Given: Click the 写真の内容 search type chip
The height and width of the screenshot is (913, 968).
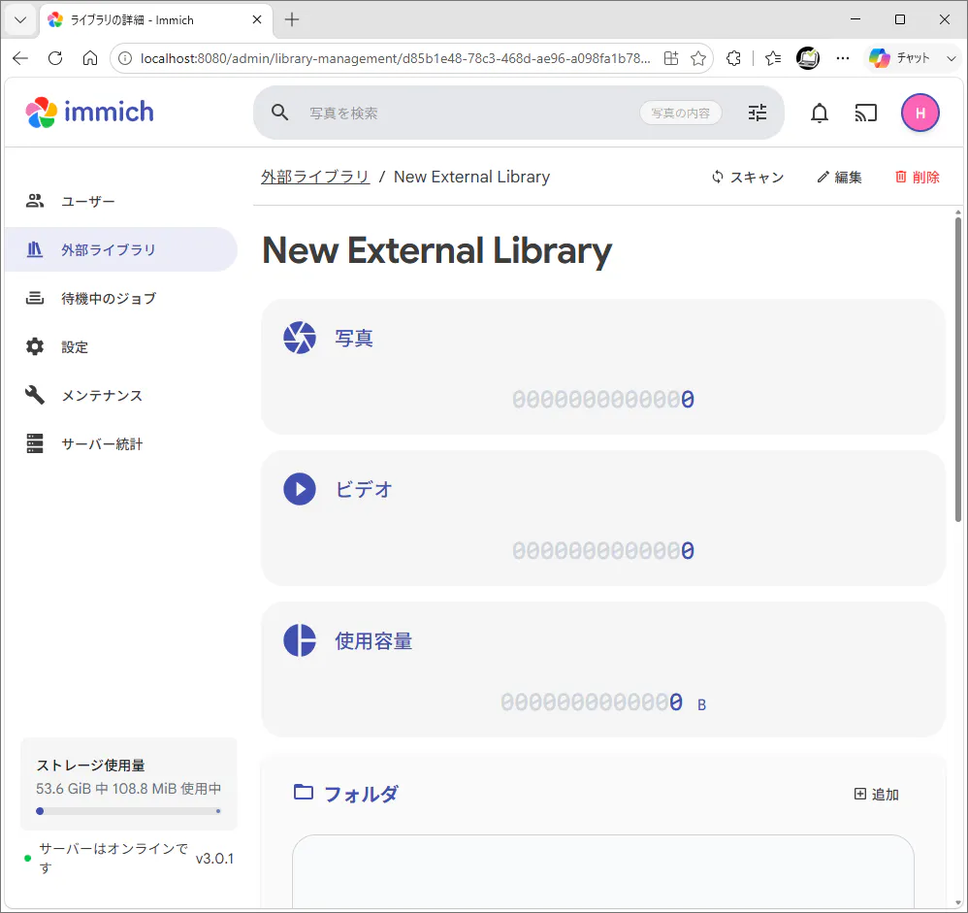Looking at the screenshot, I should click(680, 114).
